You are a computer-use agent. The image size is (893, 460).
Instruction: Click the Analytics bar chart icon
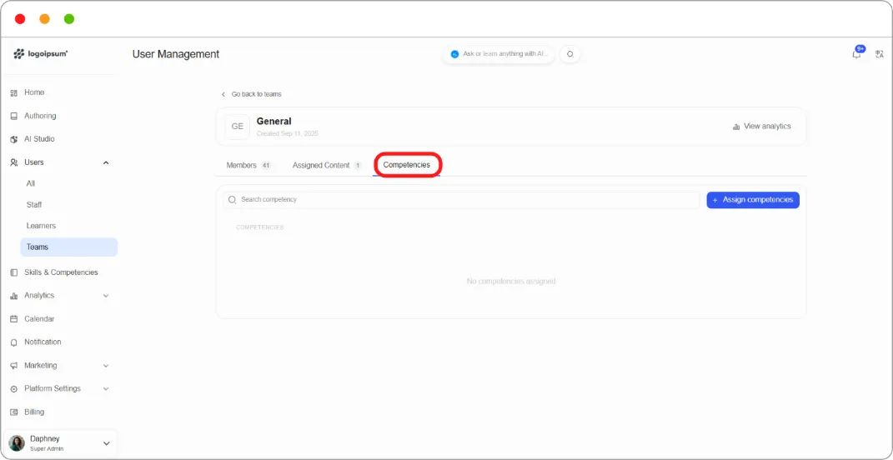[x=14, y=296]
